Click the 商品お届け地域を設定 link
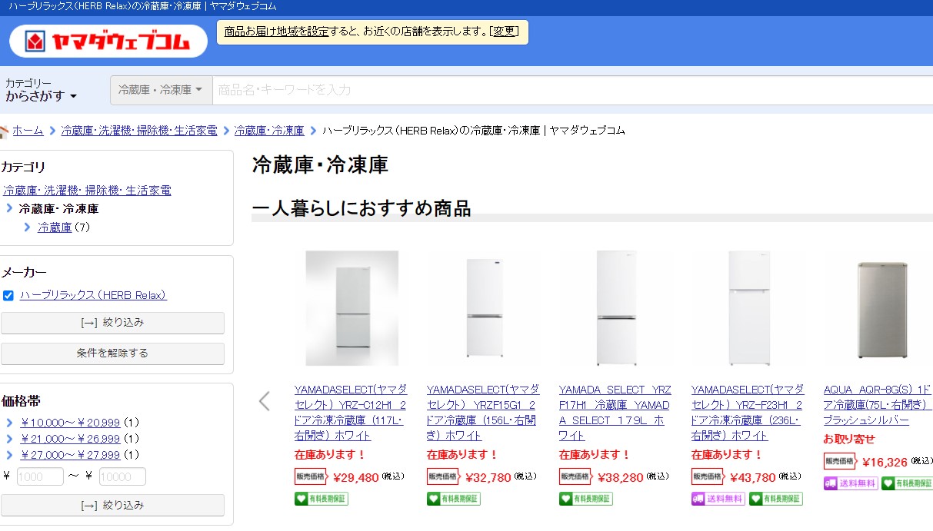Image resolution: width=933 pixels, height=531 pixels. point(276,32)
